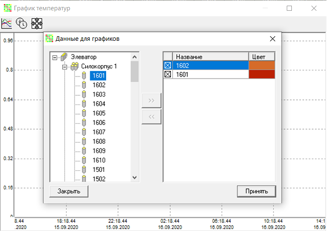The image size is (327, 231).
Task: Click the Элеватор elevator icon in tree
Action: point(64,57)
